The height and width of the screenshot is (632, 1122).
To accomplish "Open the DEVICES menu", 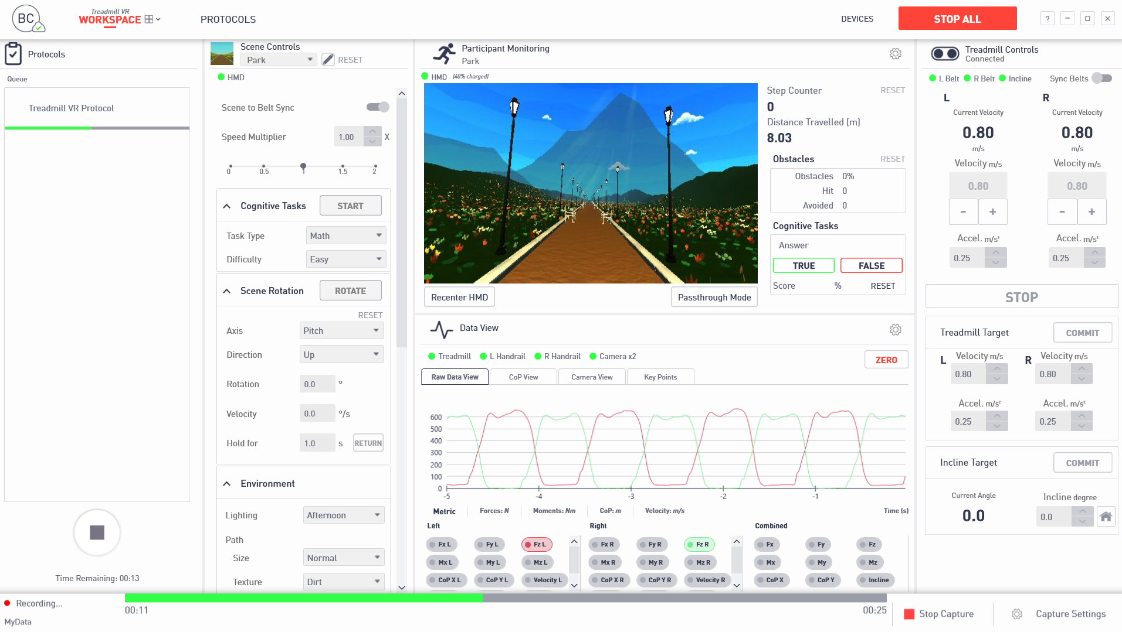I will tap(857, 19).
